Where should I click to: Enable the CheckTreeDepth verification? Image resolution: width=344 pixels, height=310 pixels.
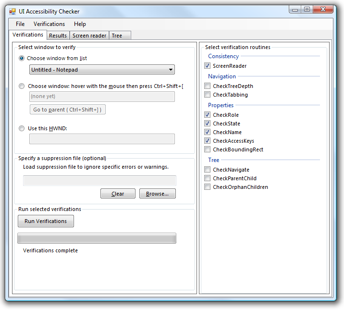coord(208,86)
